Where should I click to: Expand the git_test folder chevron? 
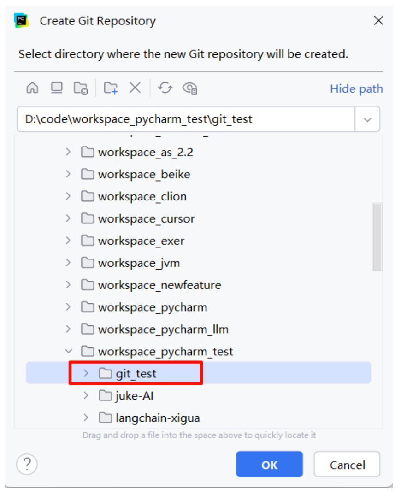pos(86,373)
